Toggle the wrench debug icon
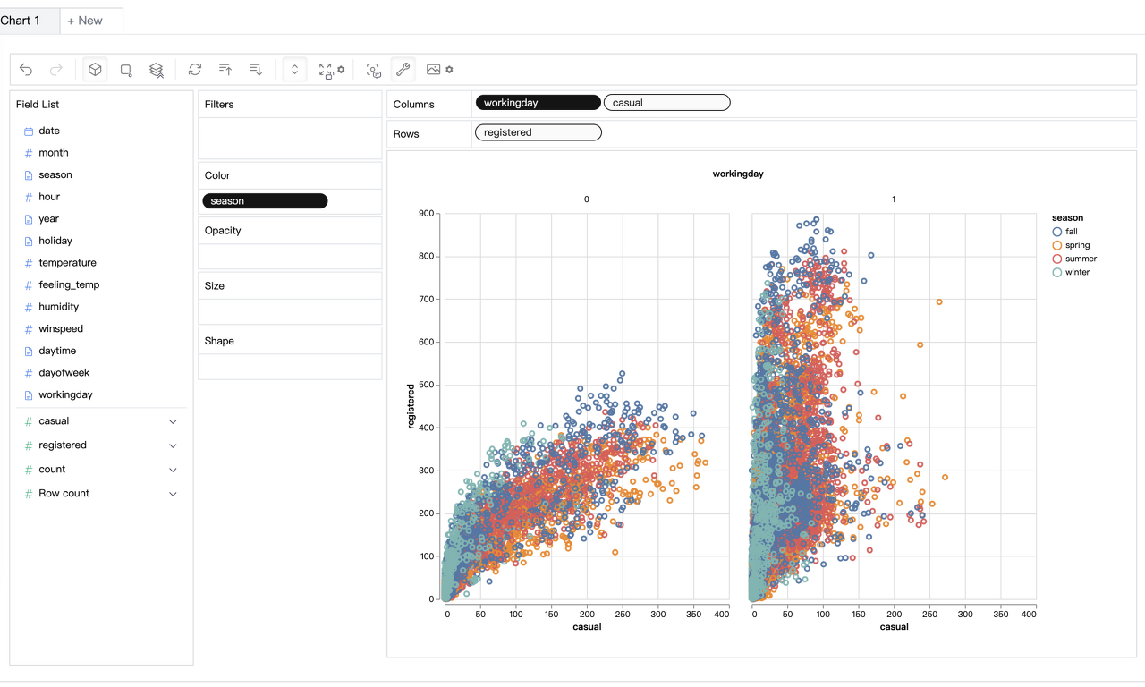Screen dimensions: 1145x687 403,70
